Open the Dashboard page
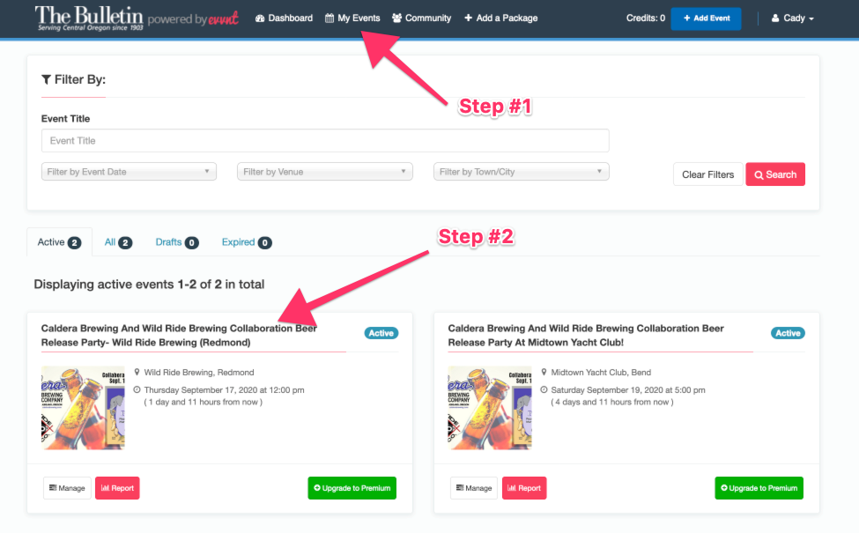 pos(284,19)
